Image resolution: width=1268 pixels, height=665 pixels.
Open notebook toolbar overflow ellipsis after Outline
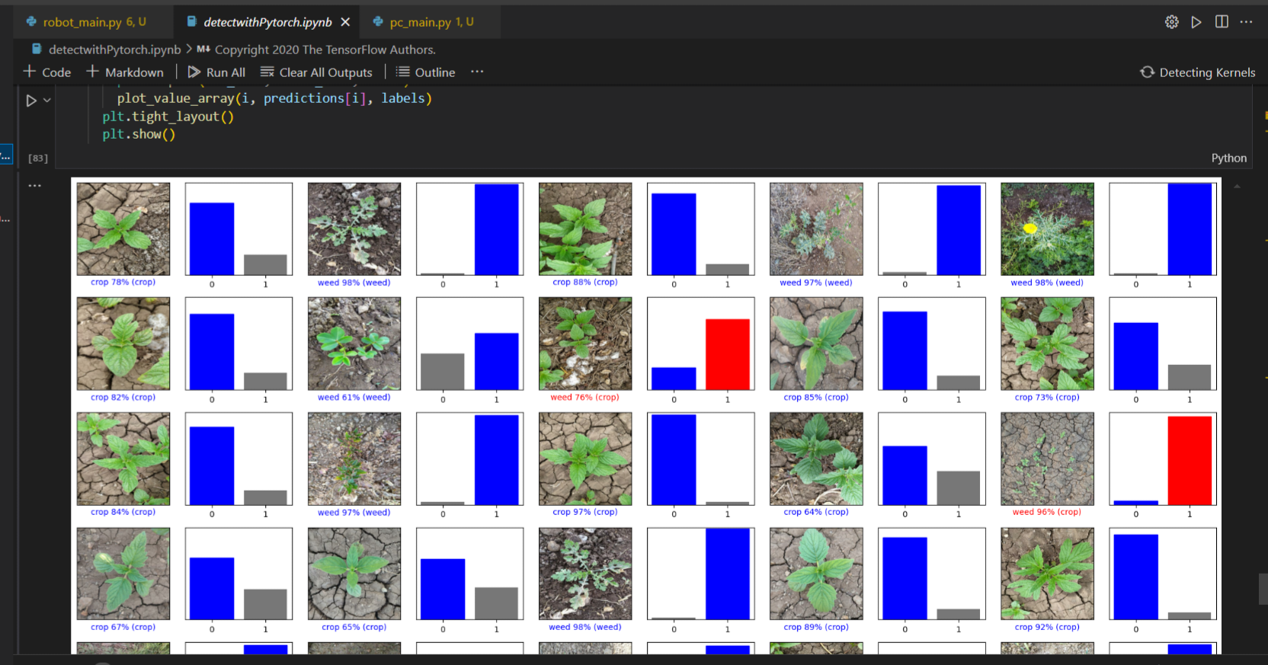point(477,72)
